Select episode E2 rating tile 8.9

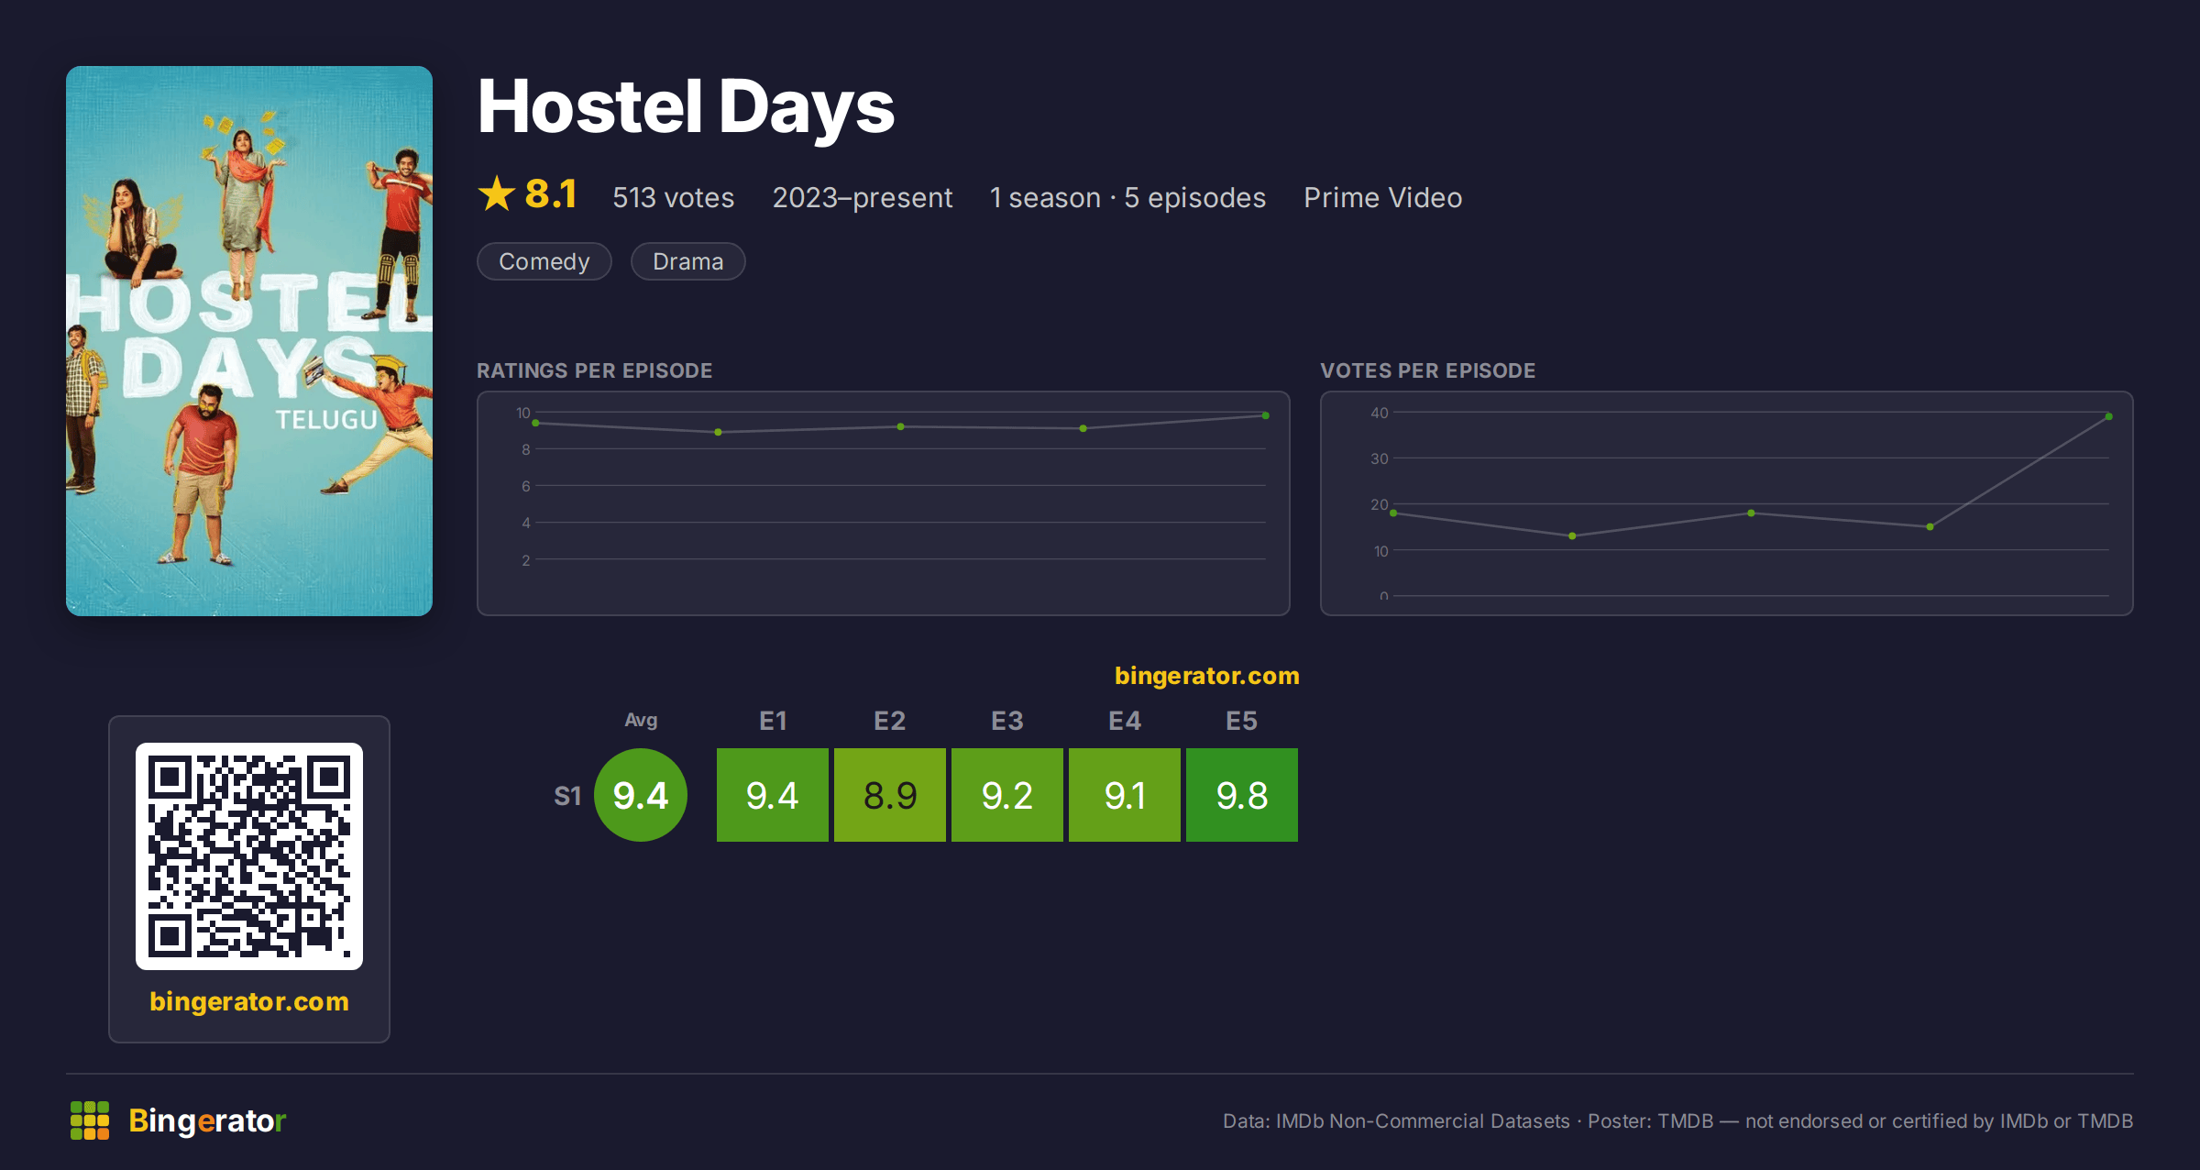(890, 795)
